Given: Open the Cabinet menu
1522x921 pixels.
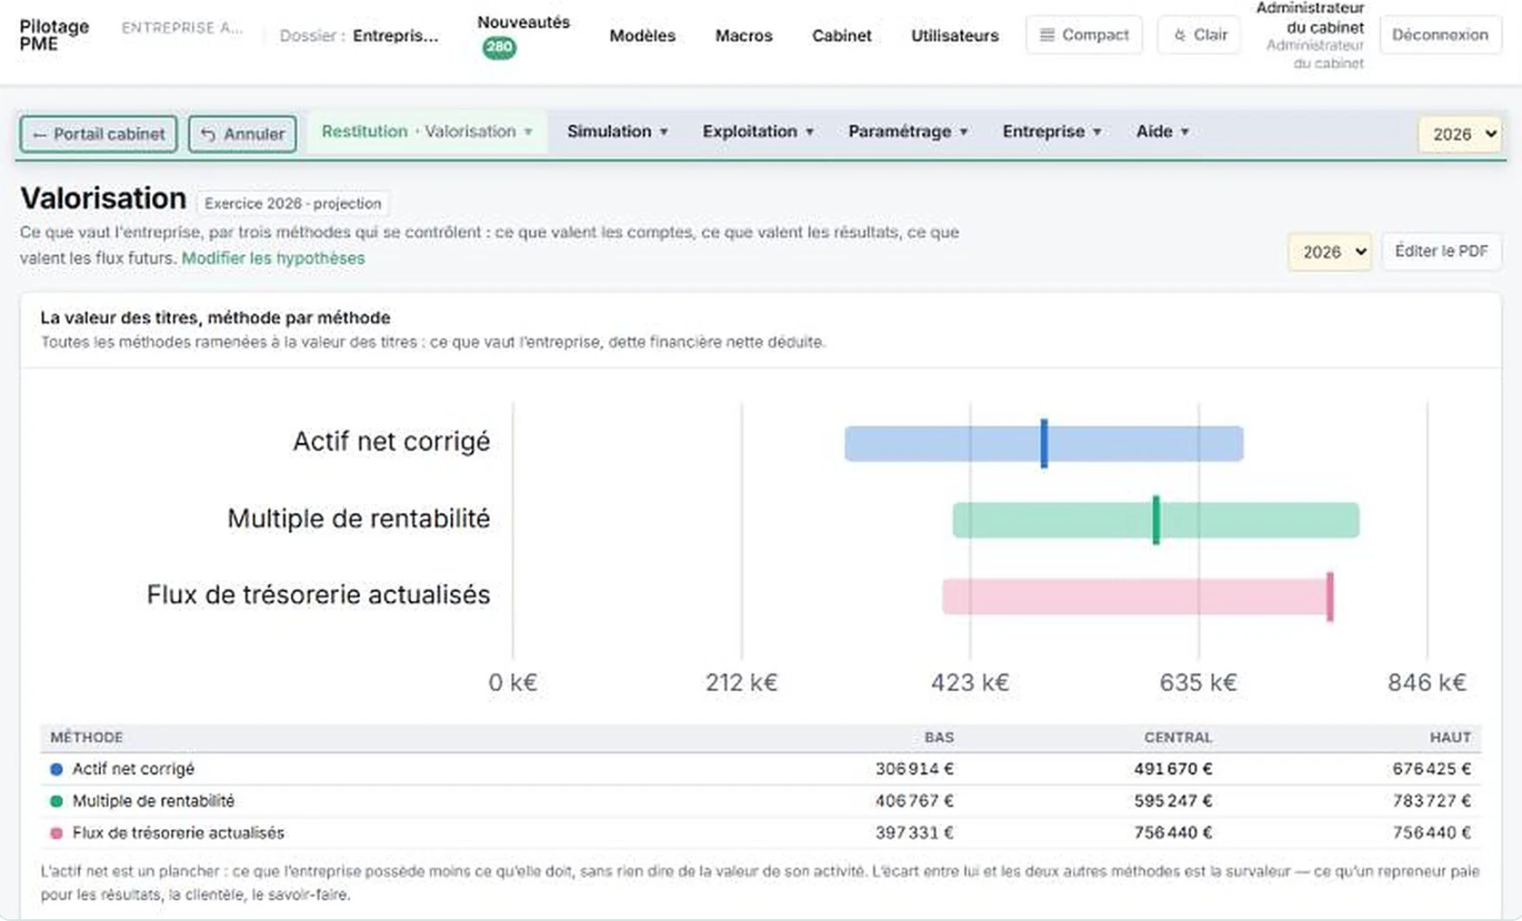Looking at the screenshot, I should pos(841,36).
